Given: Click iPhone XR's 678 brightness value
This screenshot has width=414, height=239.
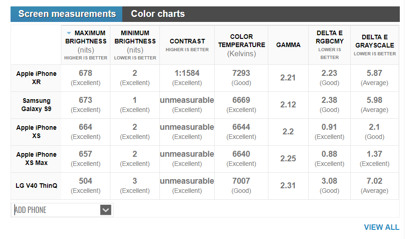Looking at the screenshot, I should tap(86, 73).
